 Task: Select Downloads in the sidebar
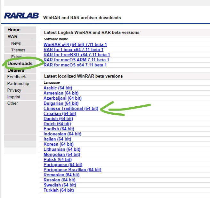click(x=20, y=64)
